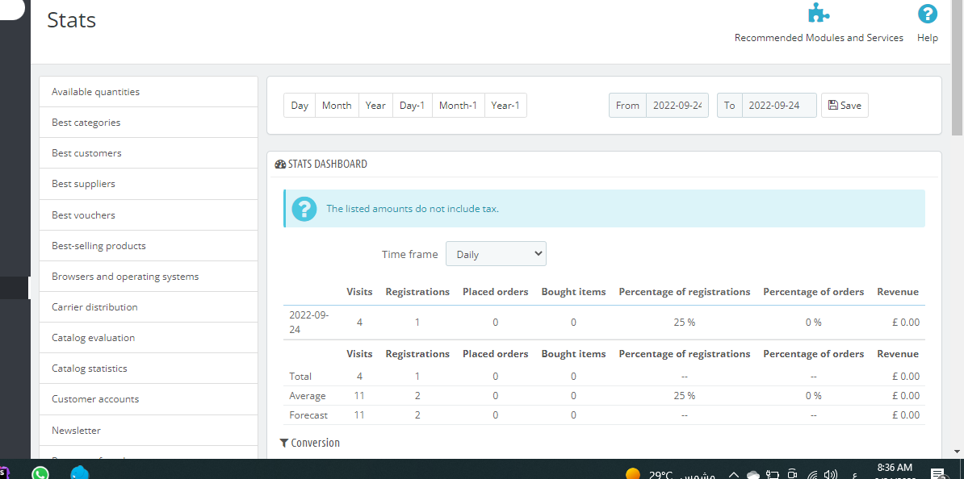Click the info question icon in tax notice
The height and width of the screenshot is (479, 964).
click(x=304, y=209)
